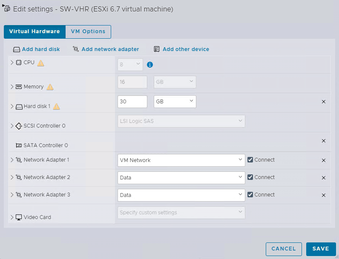Viewport: 339px width, 259px height.
Task: Toggle Connect checkbox for Network Adapter 1
Action: 250,160
